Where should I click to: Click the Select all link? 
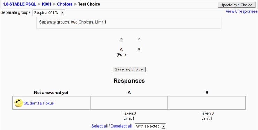99,126
